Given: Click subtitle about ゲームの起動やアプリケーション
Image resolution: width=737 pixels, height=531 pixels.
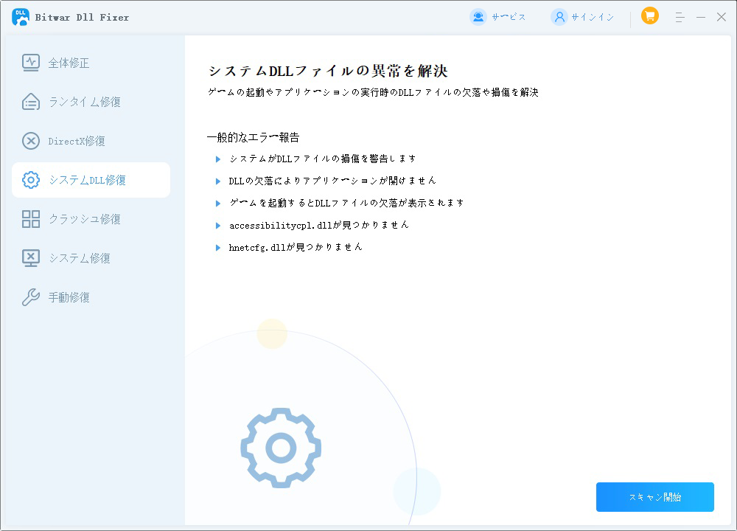Looking at the screenshot, I should tap(373, 93).
